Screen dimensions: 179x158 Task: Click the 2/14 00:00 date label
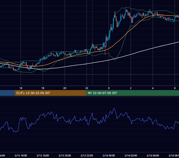pyautogui.click(x=109, y=155)
